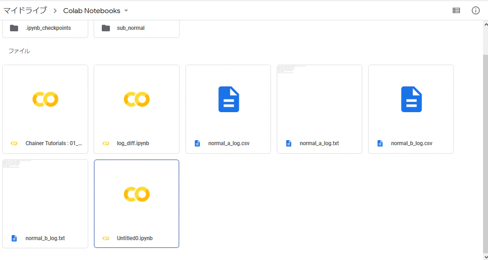The width and height of the screenshot is (488, 260).
Task: Show details info panel
Action: pos(475,10)
